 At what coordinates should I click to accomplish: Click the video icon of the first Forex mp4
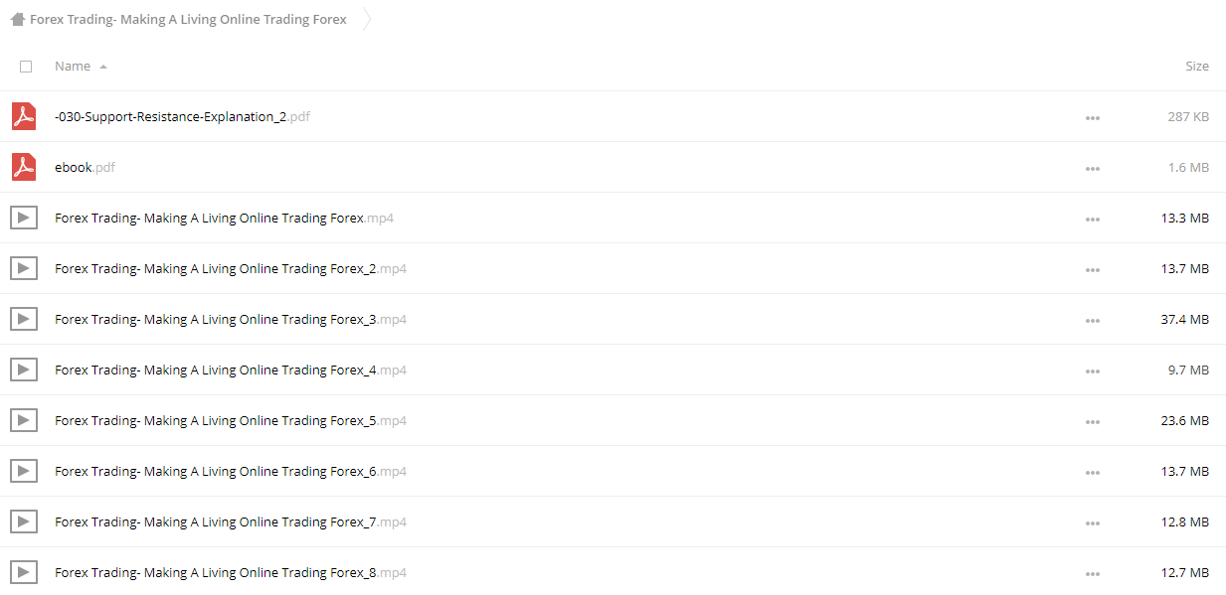tap(24, 218)
